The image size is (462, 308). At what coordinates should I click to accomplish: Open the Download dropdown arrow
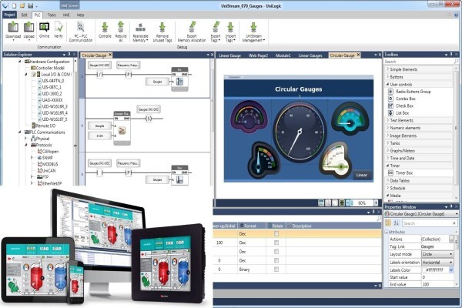pyautogui.click(x=13, y=40)
